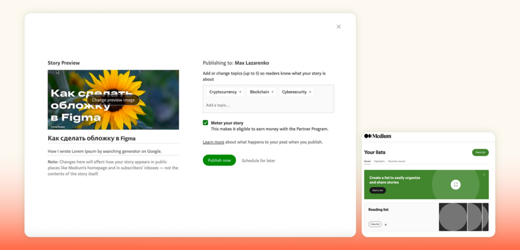Remove the Blockchain topic tag
This screenshot has height=250, width=520.
[273, 92]
